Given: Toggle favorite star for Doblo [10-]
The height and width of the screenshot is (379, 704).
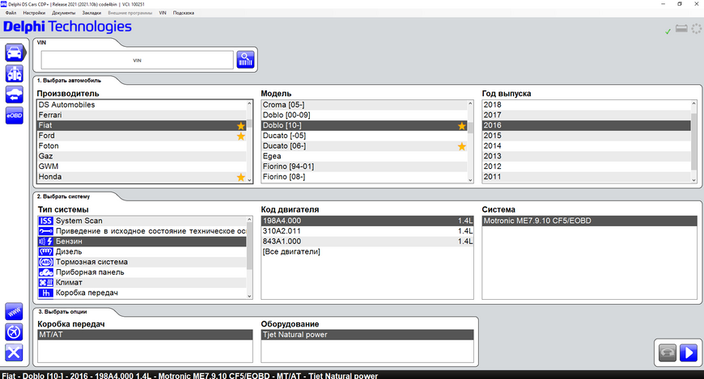Looking at the screenshot, I should (461, 125).
